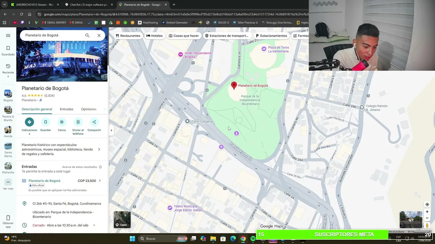This screenshot has height=244, width=435.
Task: Click the search magnifier icon
Action: 87,35
